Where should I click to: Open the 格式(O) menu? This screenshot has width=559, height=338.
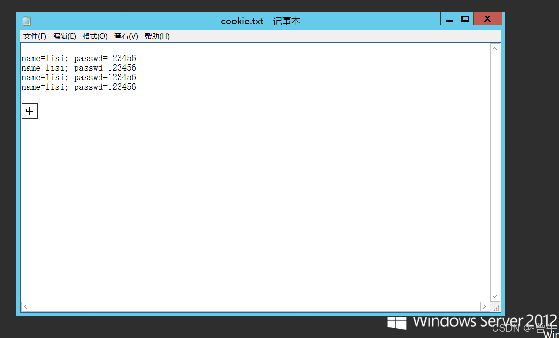click(x=95, y=36)
